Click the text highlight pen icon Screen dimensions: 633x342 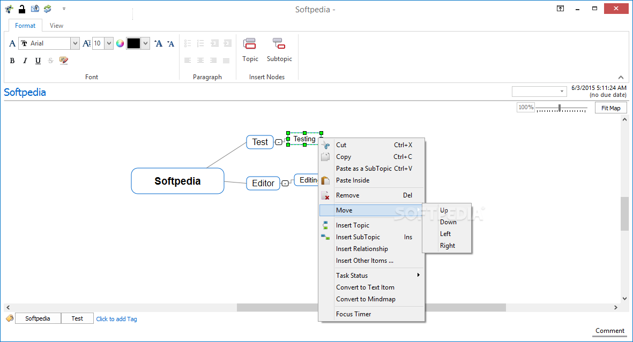(64, 60)
